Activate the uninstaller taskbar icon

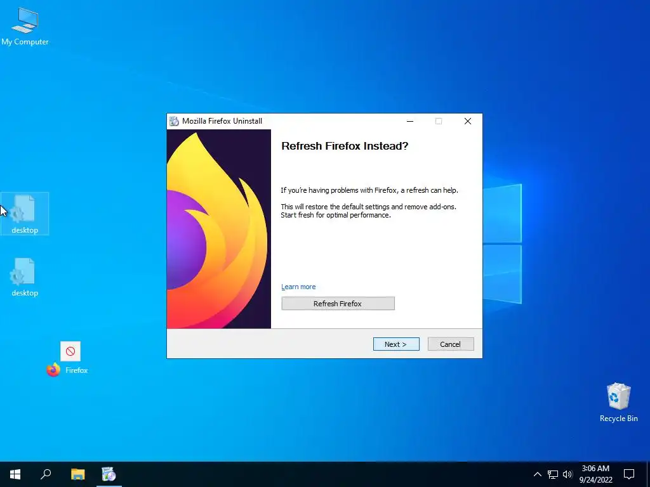click(109, 474)
